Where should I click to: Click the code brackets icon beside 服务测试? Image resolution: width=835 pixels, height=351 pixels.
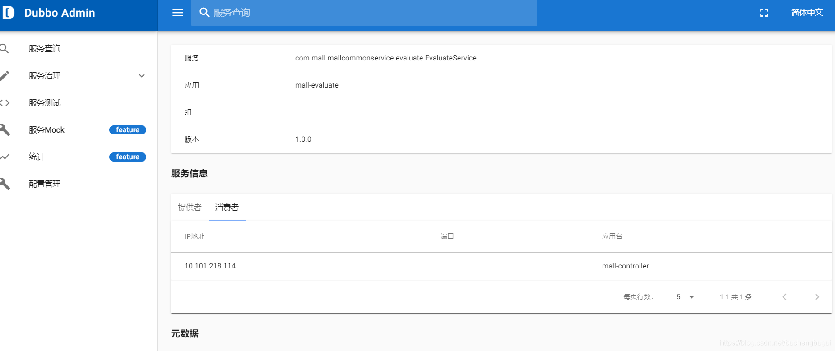point(5,103)
